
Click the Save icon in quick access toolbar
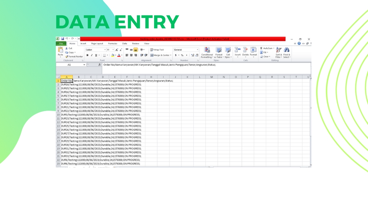(62, 39)
